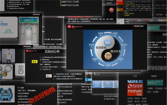Viewport: 167px width, 105px height.
Task: Click the red FOUNDER 方正 logo
Action: pyautogui.click(x=135, y=93)
